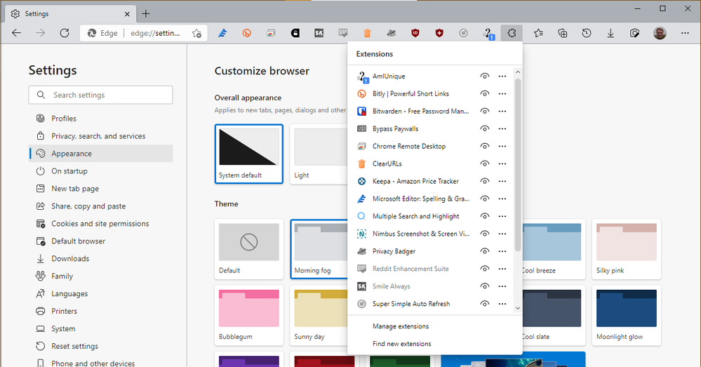This screenshot has width=701, height=367.
Task: Open more actions for Bypass Paywalls
Action: click(502, 128)
